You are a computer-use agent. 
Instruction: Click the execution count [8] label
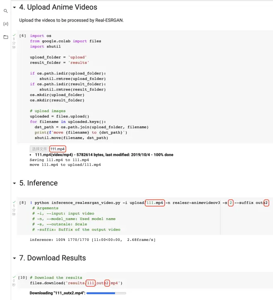coord(23,203)
